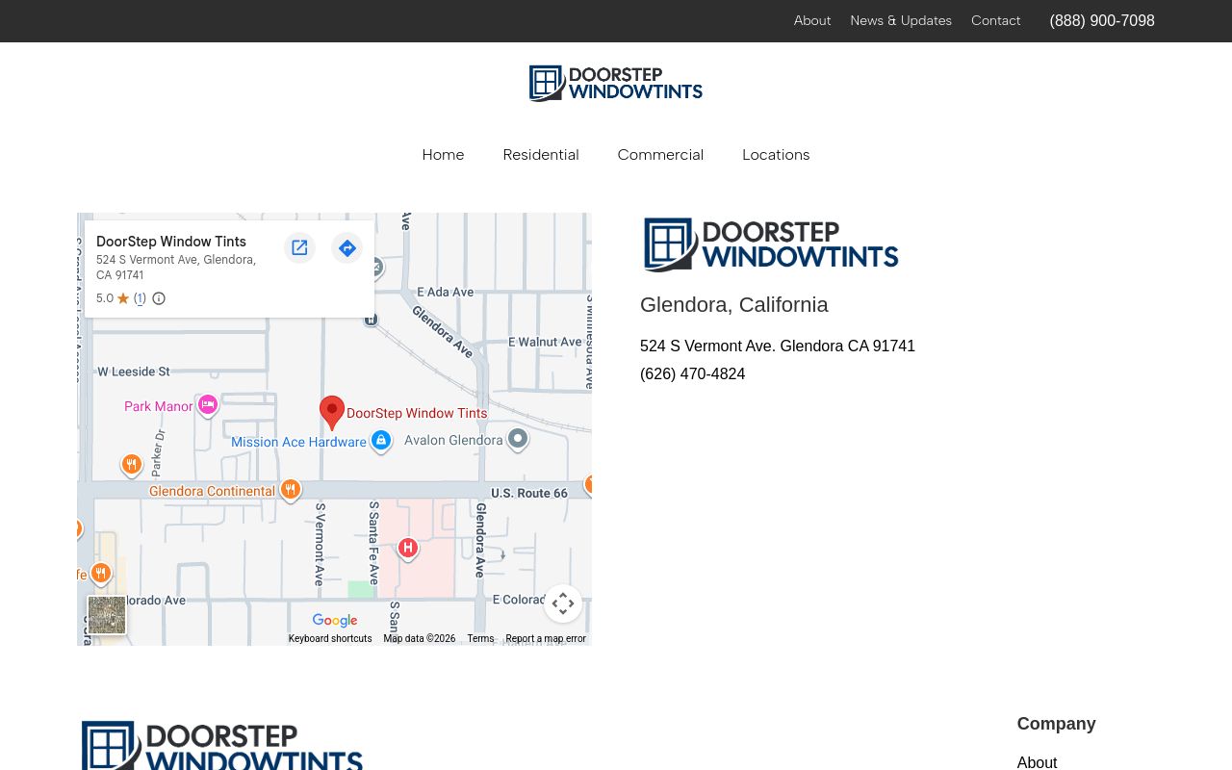This screenshot has width=1232, height=770.
Task: Click restaurant marker near Parker Dr
Action: tap(132, 465)
